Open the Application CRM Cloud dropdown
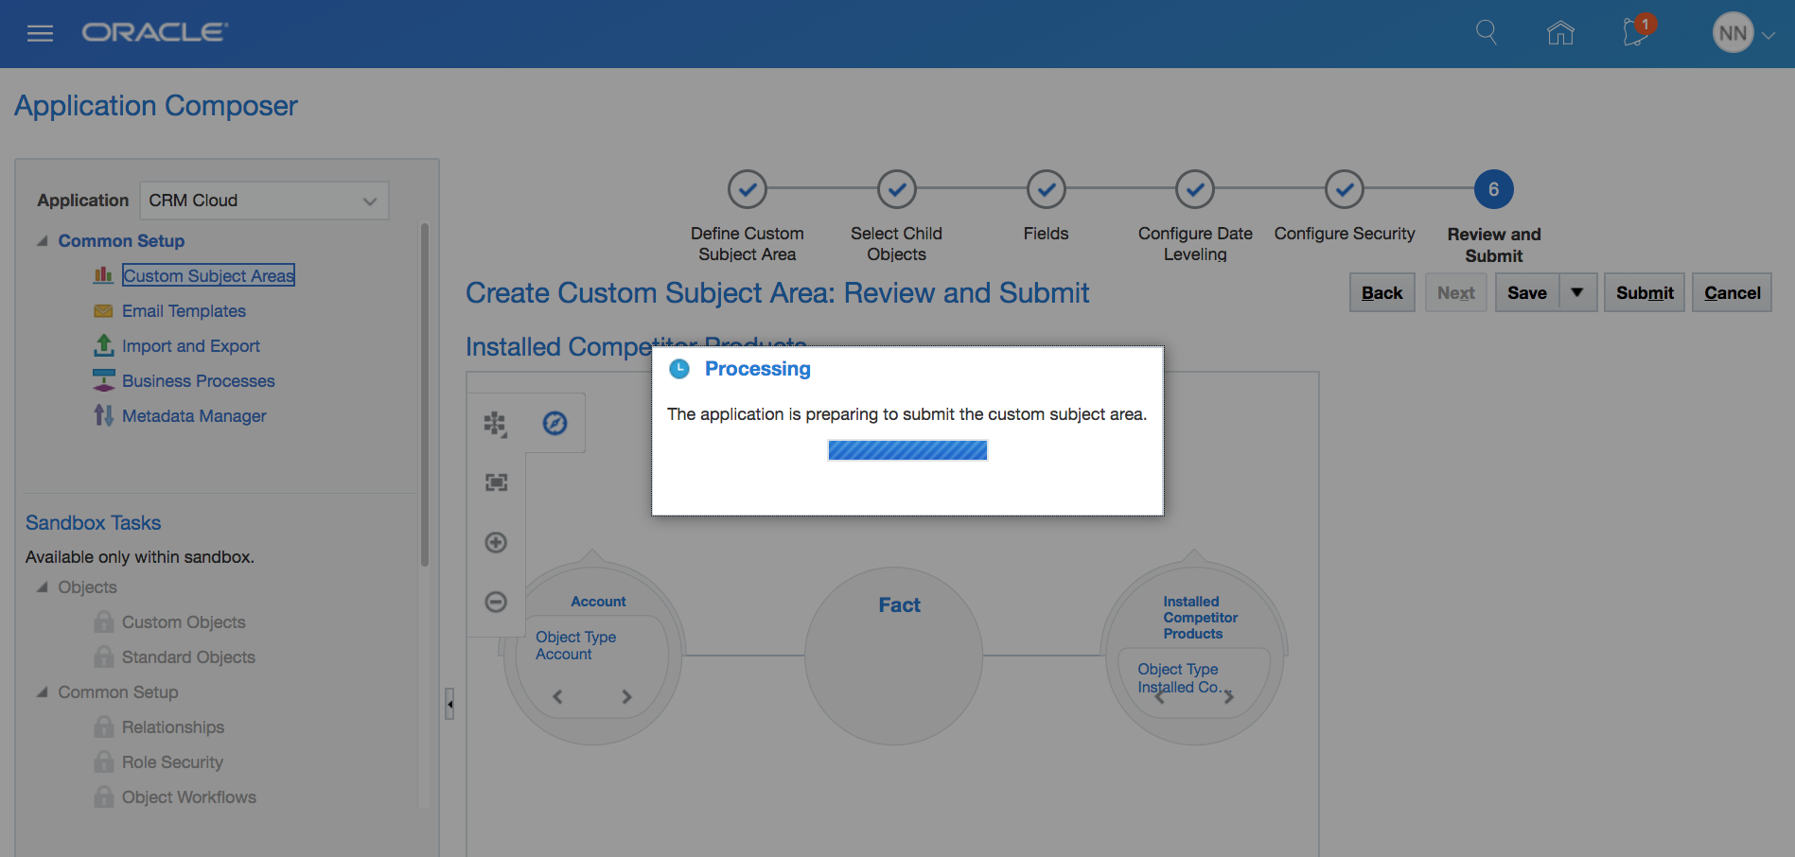 [264, 201]
